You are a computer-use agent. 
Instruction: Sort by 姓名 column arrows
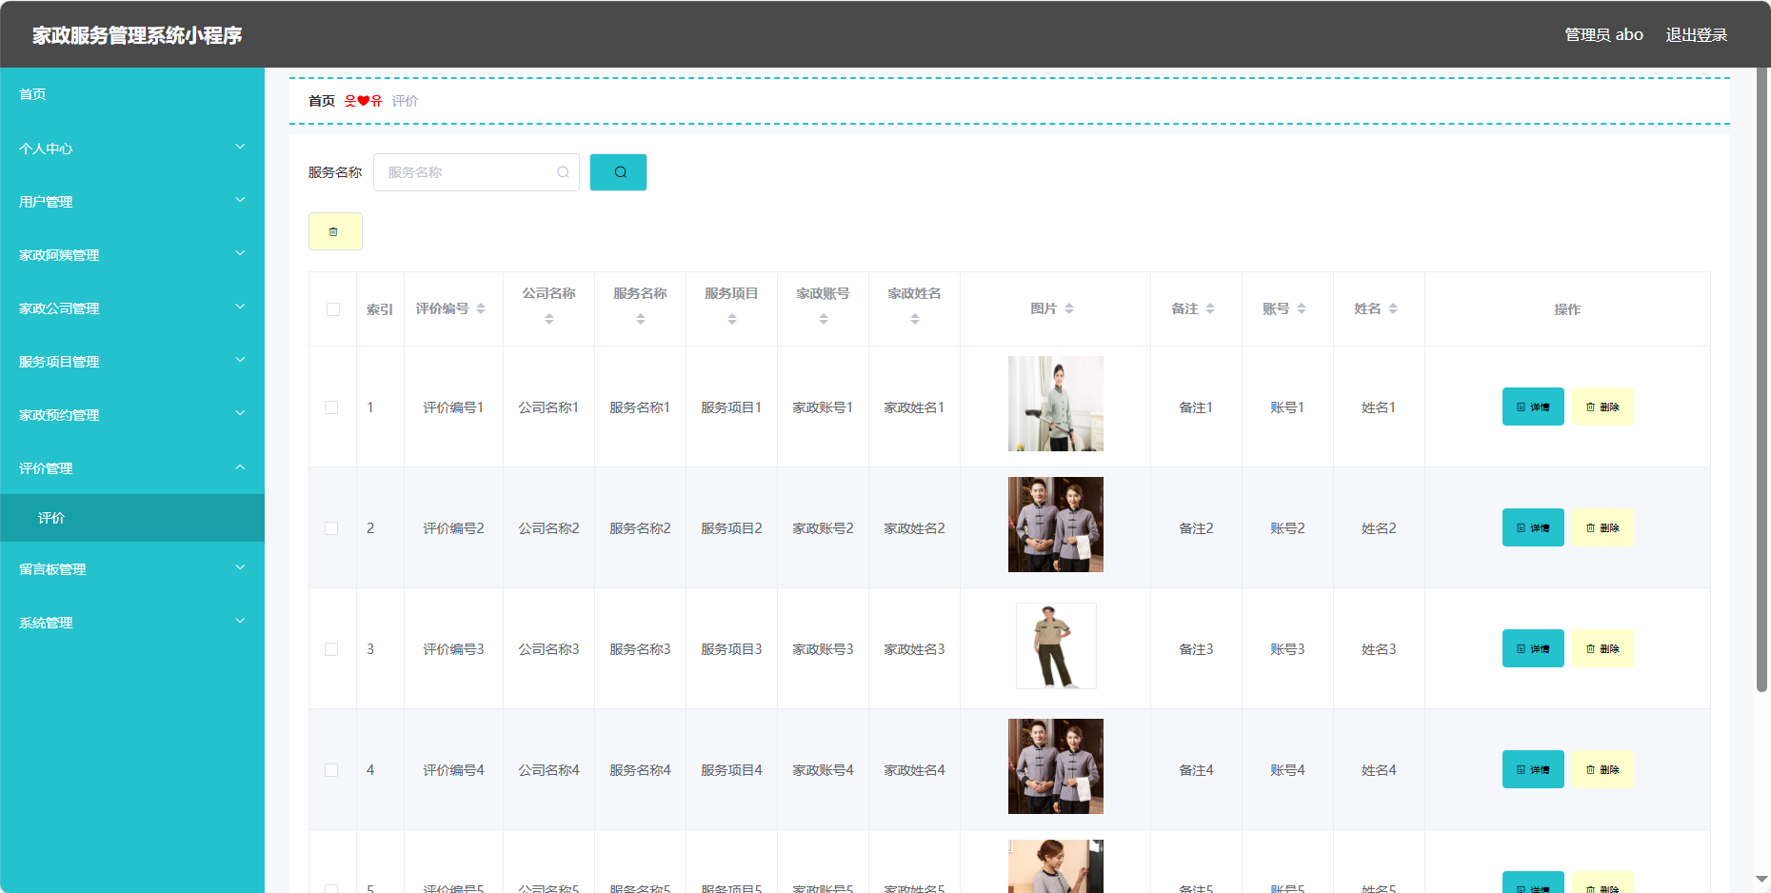[1393, 308]
